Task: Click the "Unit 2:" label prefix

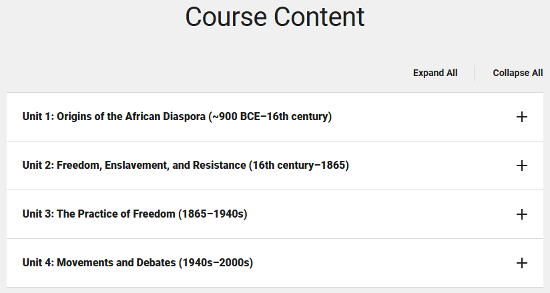Action: (x=38, y=166)
